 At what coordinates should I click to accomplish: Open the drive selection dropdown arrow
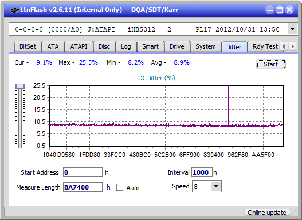coord(293,29)
